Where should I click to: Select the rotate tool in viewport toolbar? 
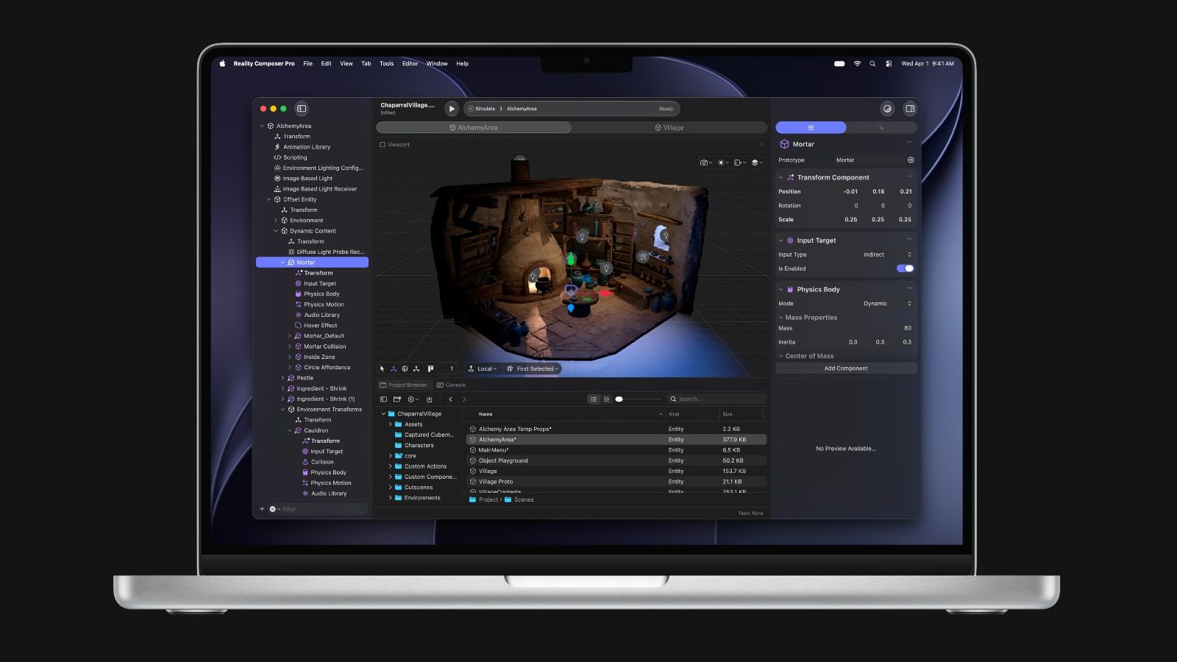pyautogui.click(x=405, y=369)
